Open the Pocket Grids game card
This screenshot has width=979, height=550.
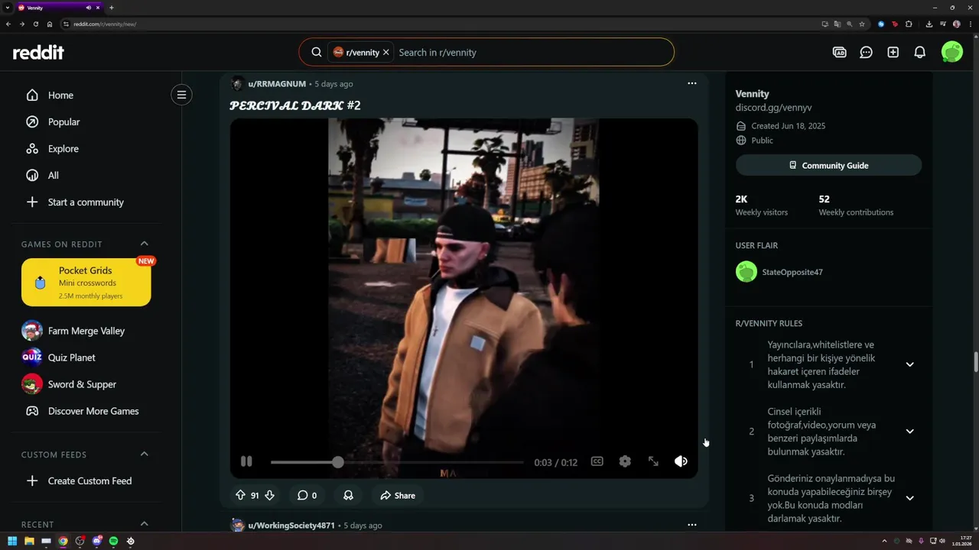(86, 282)
